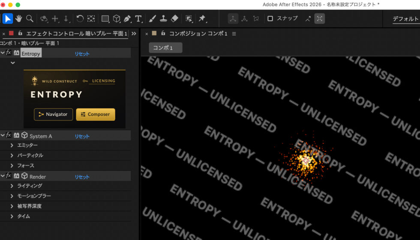This screenshot has height=240, width=420.
Task: Click the Wild Construct logo
Action: 35,81
